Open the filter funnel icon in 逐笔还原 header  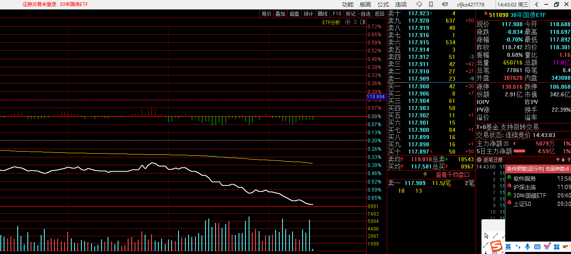click(x=558, y=160)
